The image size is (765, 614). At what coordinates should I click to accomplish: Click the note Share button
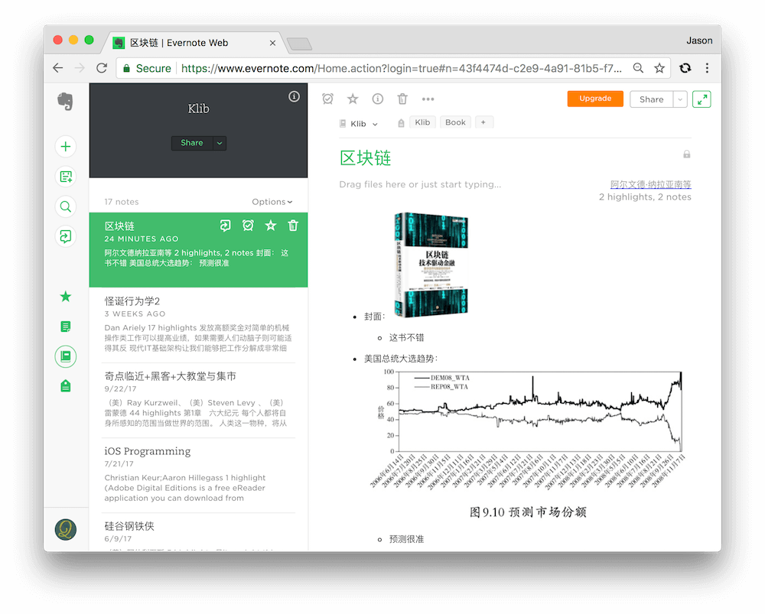tap(651, 99)
